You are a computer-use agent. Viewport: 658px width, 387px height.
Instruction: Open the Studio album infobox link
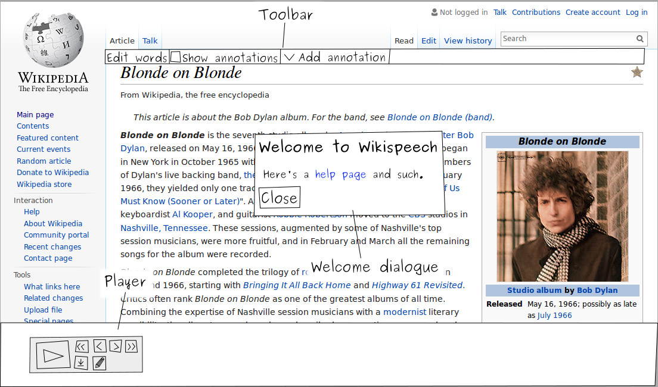pos(534,290)
